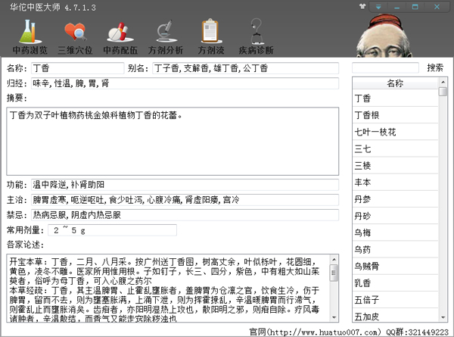Click into the 主治 indications field

[x=185, y=200]
